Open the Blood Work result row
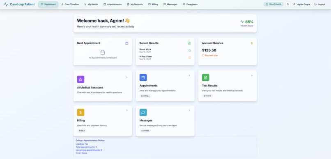 (165, 50)
